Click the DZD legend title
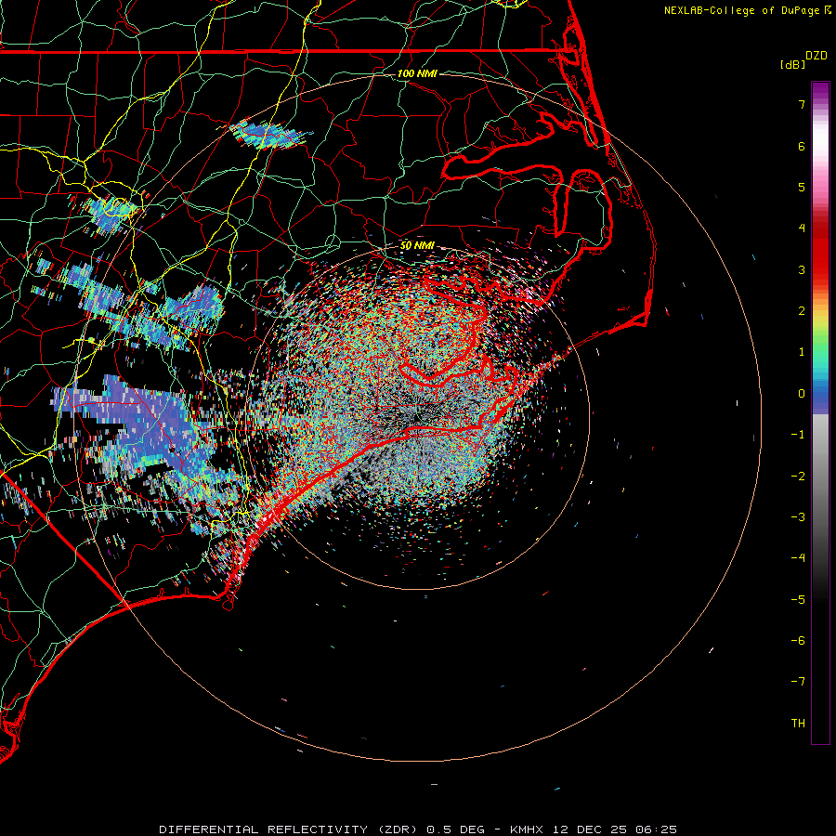 pyautogui.click(x=816, y=56)
